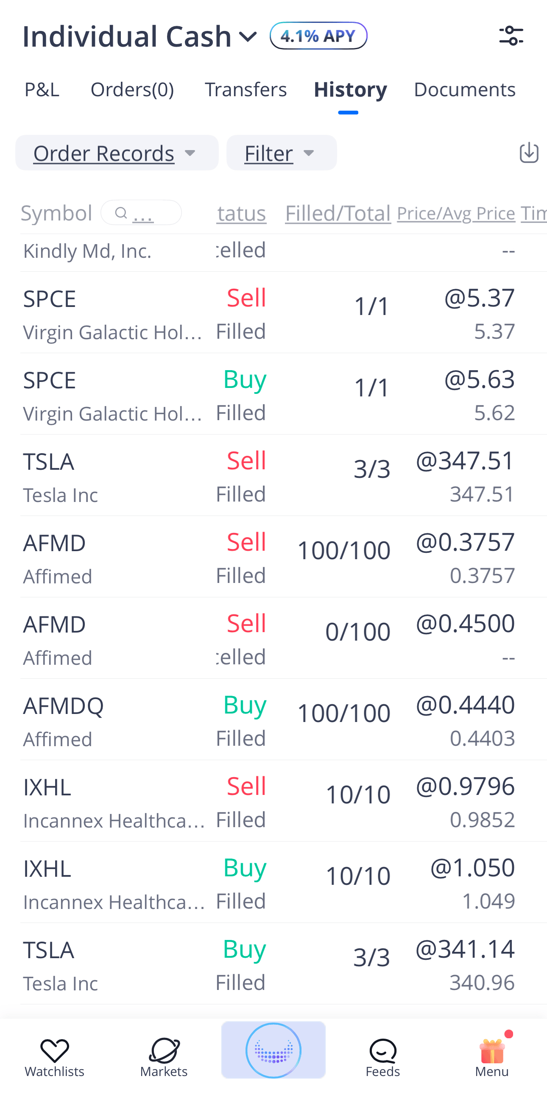Screen dimensions: 547x1104
Task: Sort by Price/Avg Price column header
Action: (x=456, y=213)
